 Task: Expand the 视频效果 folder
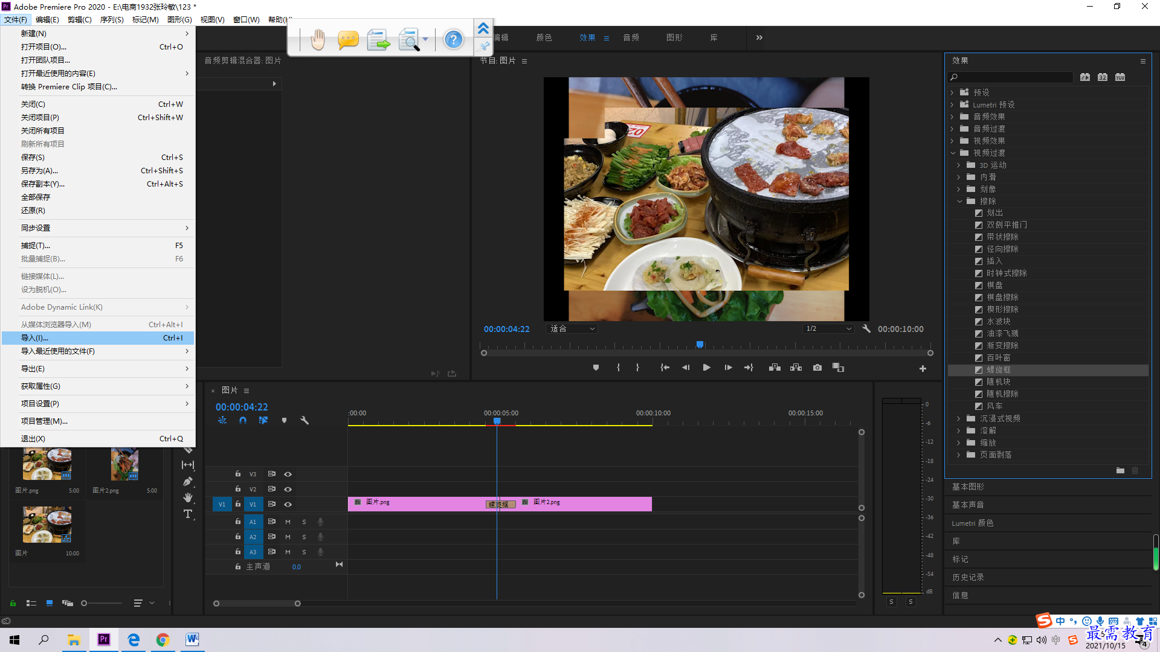[x=952, y=141]
